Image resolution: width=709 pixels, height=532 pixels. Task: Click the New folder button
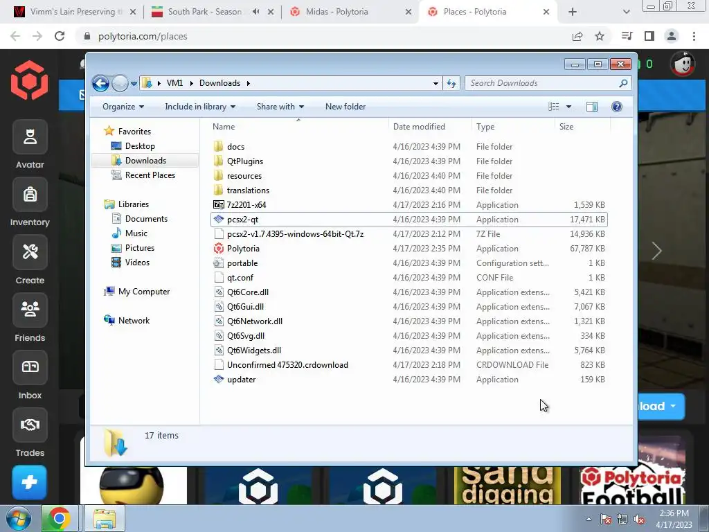pyautogui.click(x=345, y=107)
